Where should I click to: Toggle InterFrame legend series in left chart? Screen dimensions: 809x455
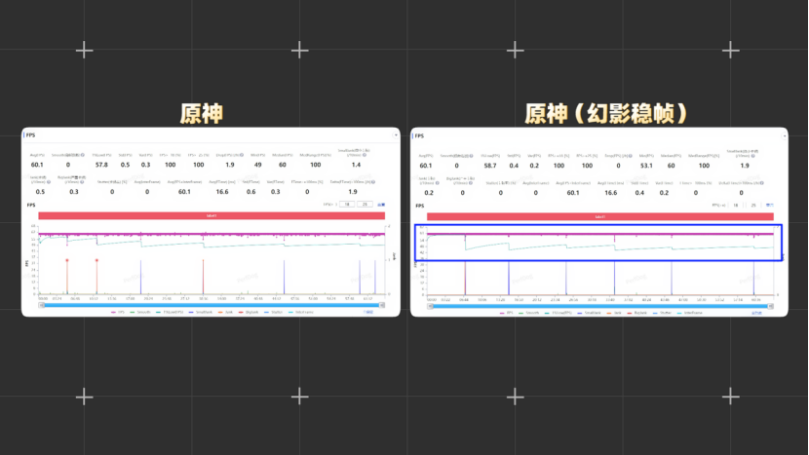(301, 312)
